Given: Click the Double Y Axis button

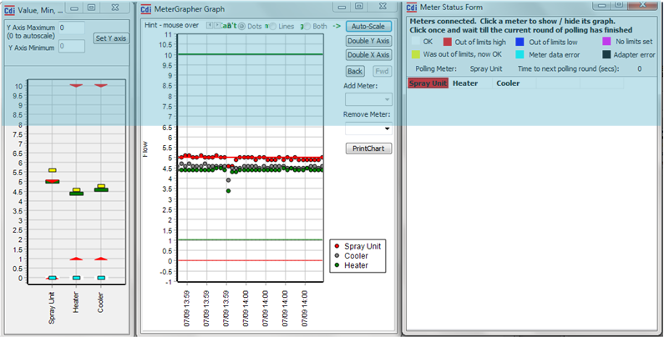Looking at the screenshot, I should point(368,41).
